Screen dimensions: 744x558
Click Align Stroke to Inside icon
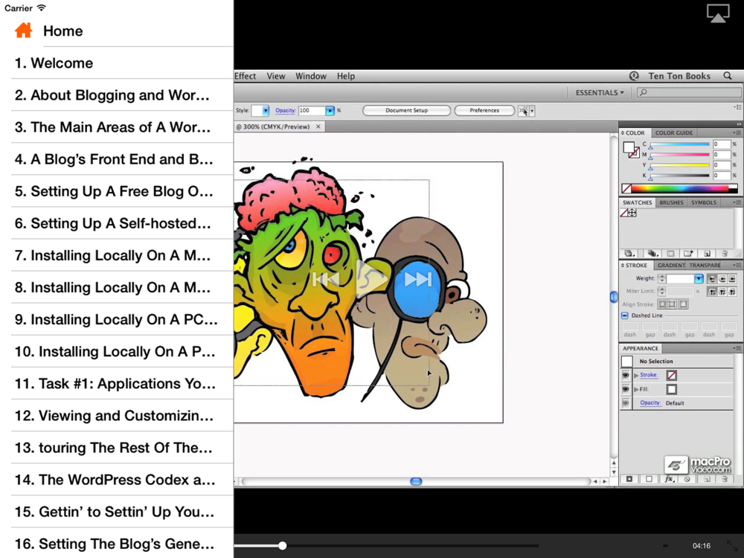[x=673, y=304]
